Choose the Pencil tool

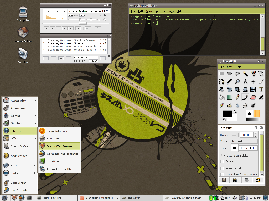pyautogui.click(x=237, y=97)
